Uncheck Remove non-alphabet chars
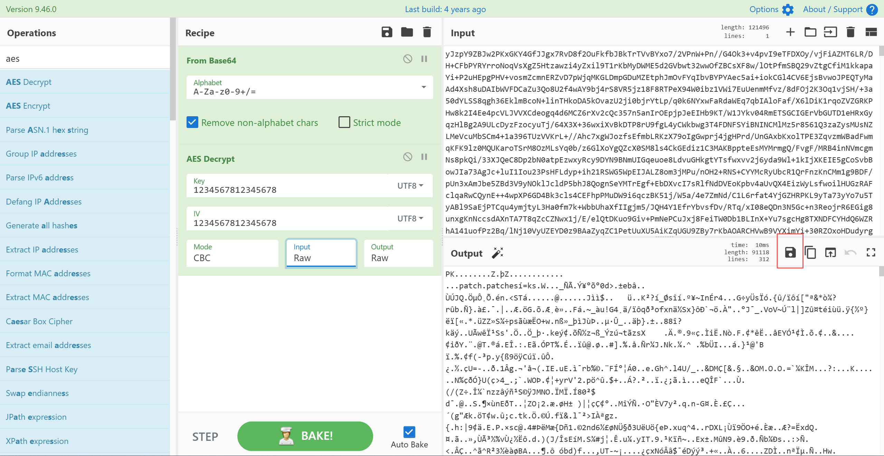Viewport: 884px width, 456px height. (x=192, y=122)
